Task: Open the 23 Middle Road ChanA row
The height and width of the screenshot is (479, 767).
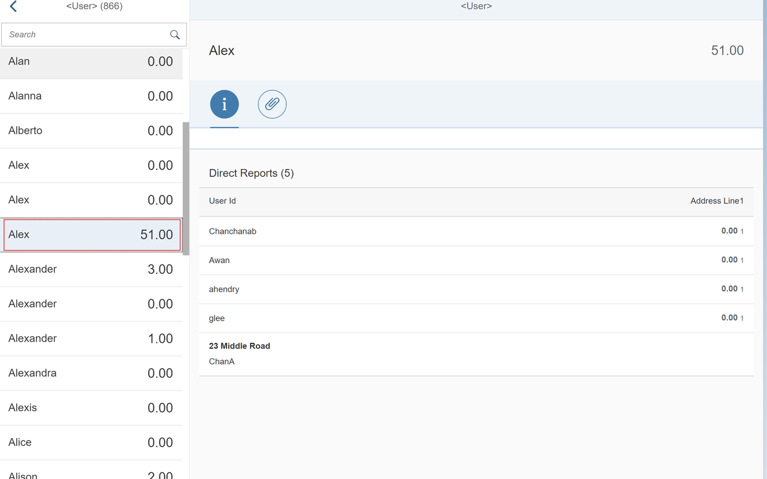Action: click(x=476, y=354)
